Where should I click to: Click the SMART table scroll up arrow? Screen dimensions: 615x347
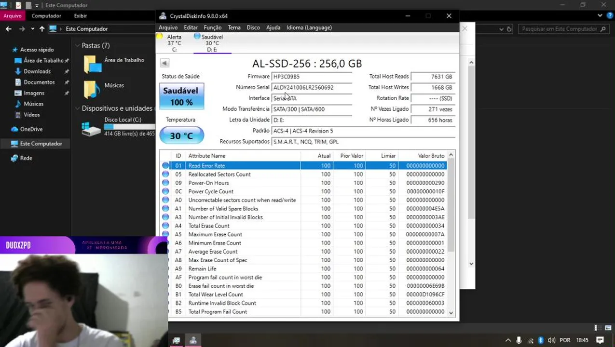[451, 155]
